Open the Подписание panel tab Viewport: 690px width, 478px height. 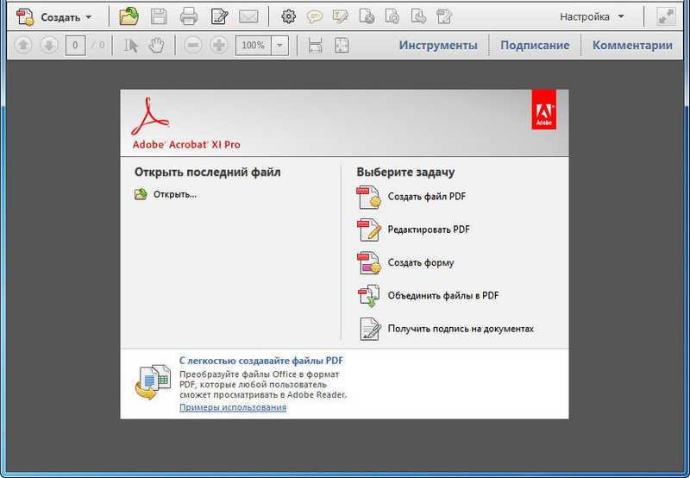535,45
